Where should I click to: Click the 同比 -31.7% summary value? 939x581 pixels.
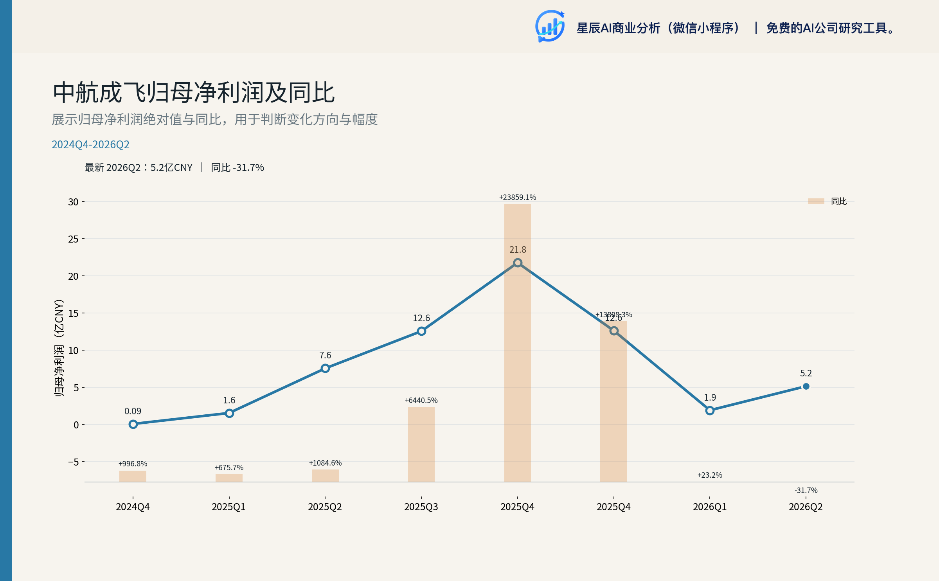[x=237, y=167]
